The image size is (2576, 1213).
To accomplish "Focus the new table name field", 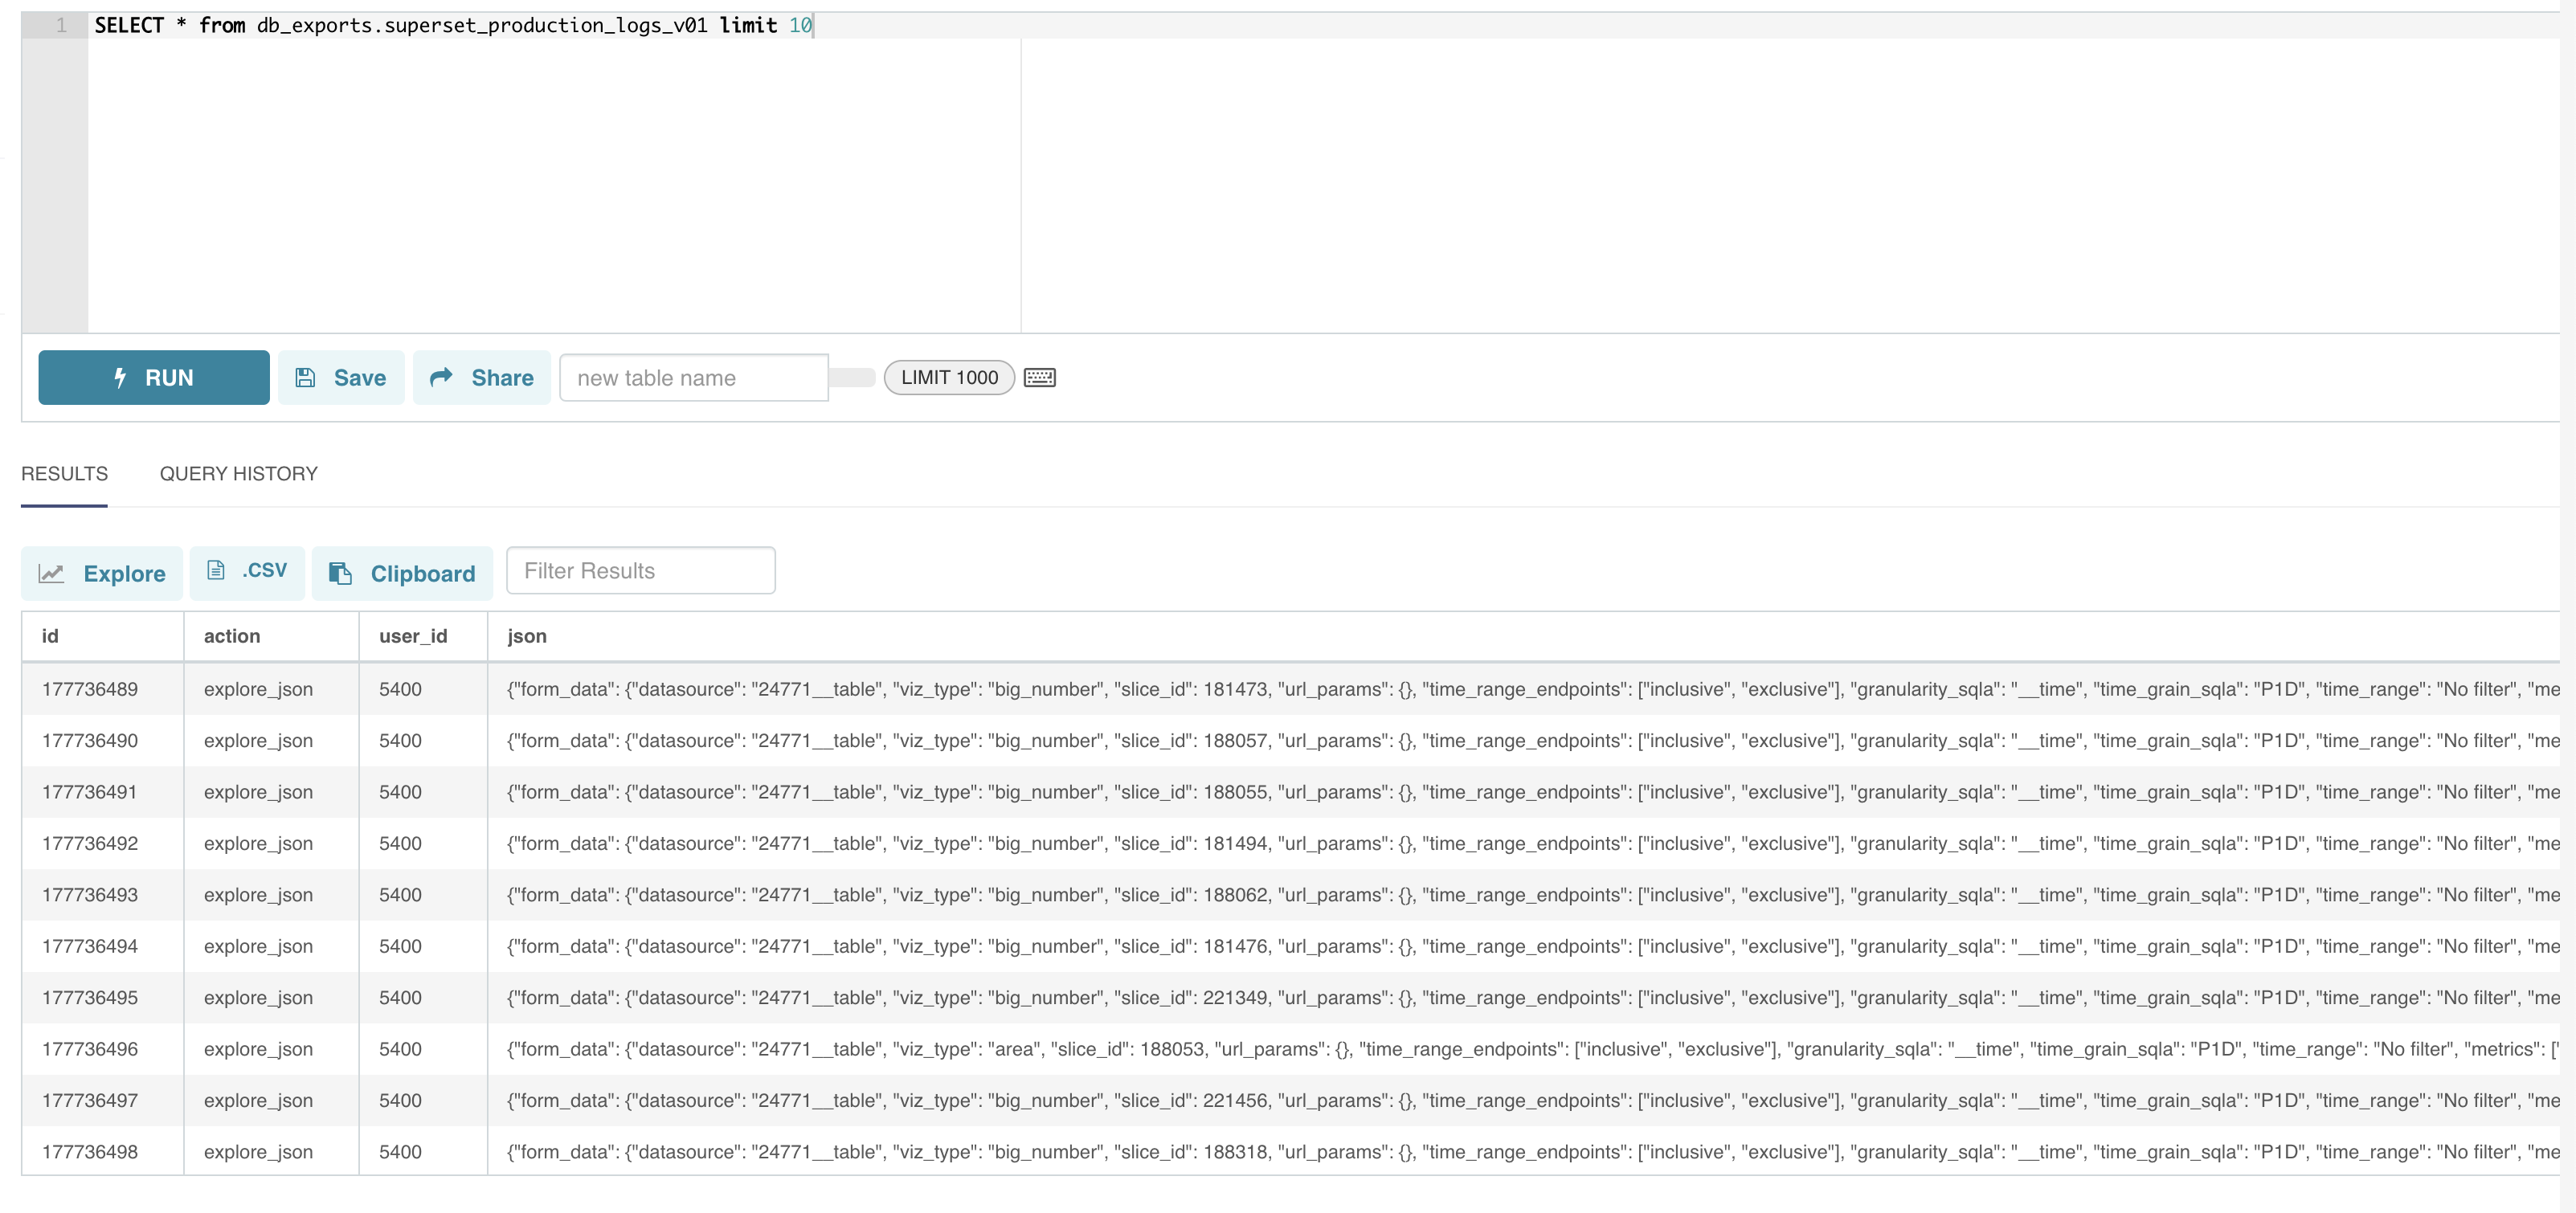I will pyautogui.click(x=693, y=378).
